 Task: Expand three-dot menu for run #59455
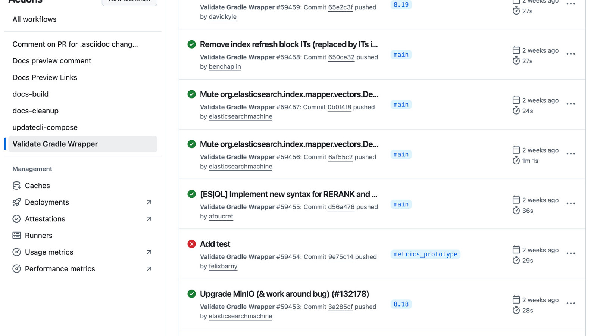[x=571, y=203]
